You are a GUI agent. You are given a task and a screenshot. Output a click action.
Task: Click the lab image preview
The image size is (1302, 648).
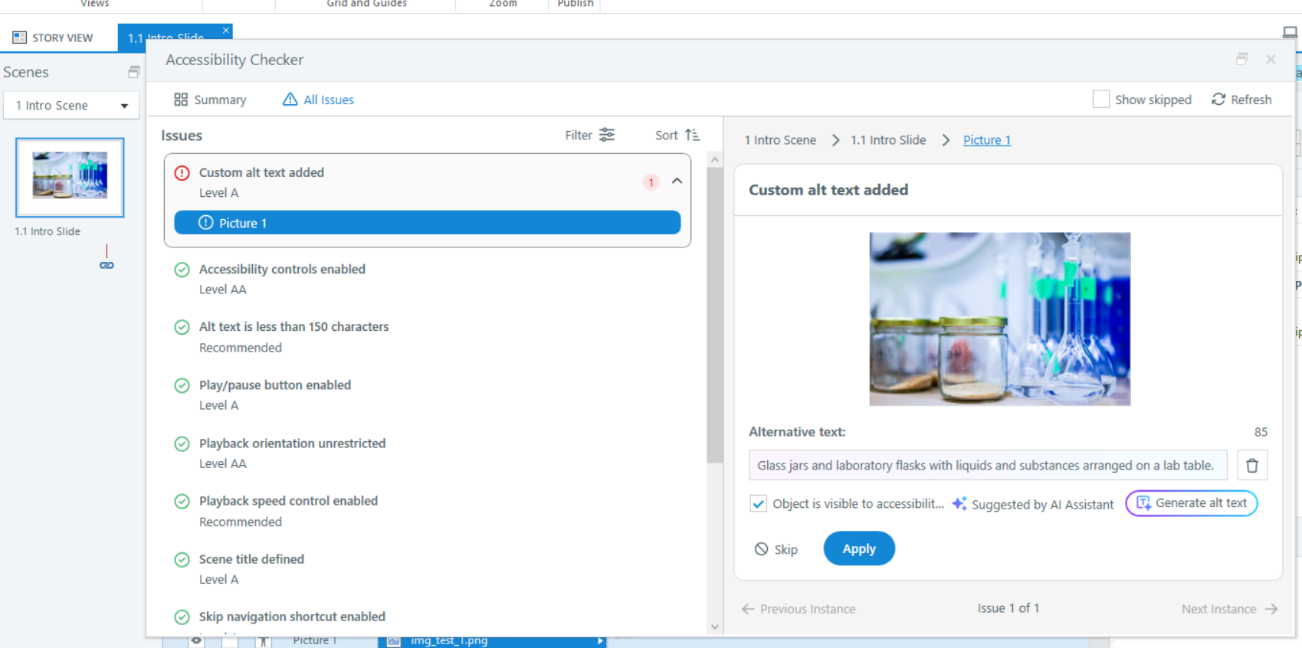(x=999, y=319)
